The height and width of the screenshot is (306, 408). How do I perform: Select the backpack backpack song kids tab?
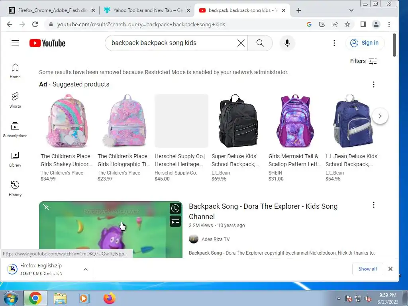[x=242, y=10]
